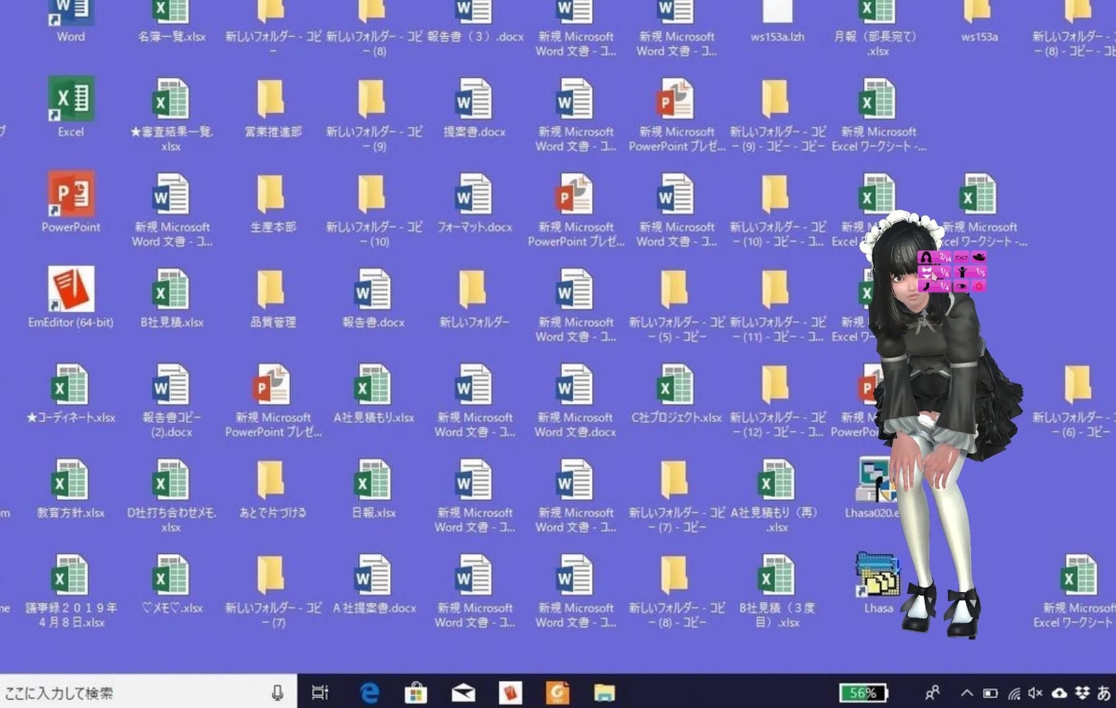Open the Japanese IME あ mode indicator
This screenshot has height=708, width=1116.
tap(1104, 693)
